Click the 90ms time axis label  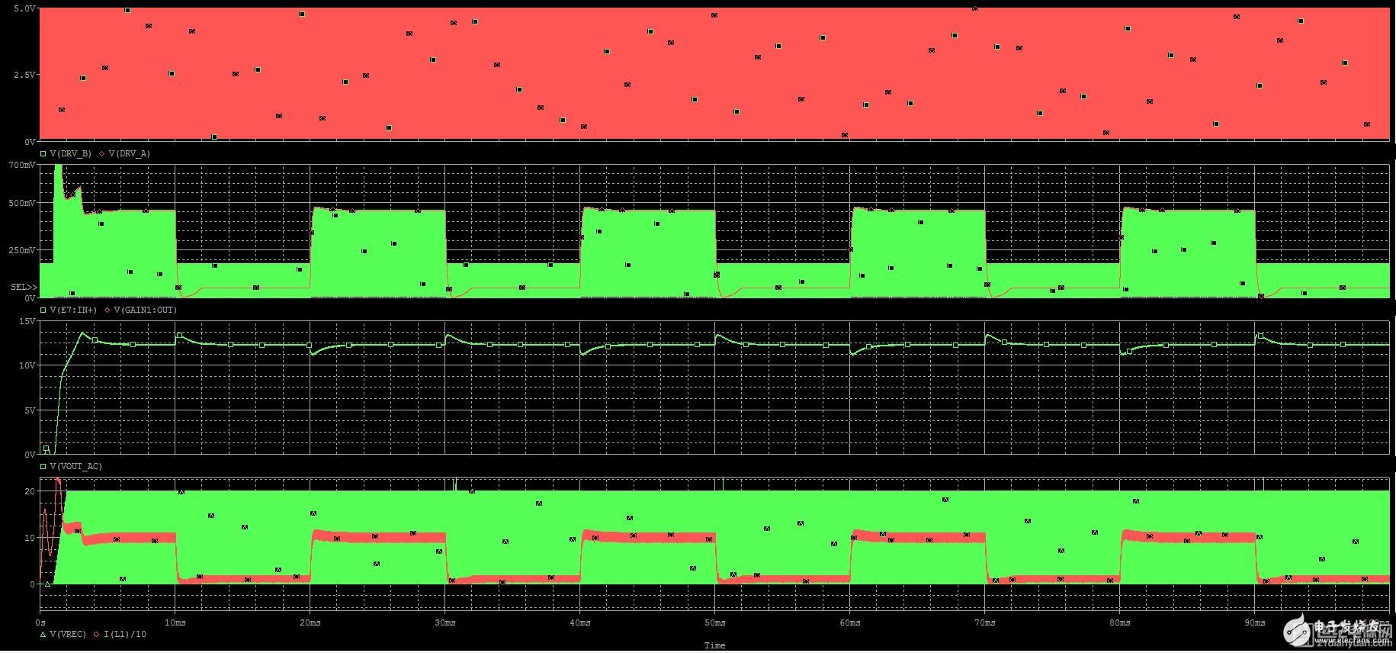(1255, 623)
